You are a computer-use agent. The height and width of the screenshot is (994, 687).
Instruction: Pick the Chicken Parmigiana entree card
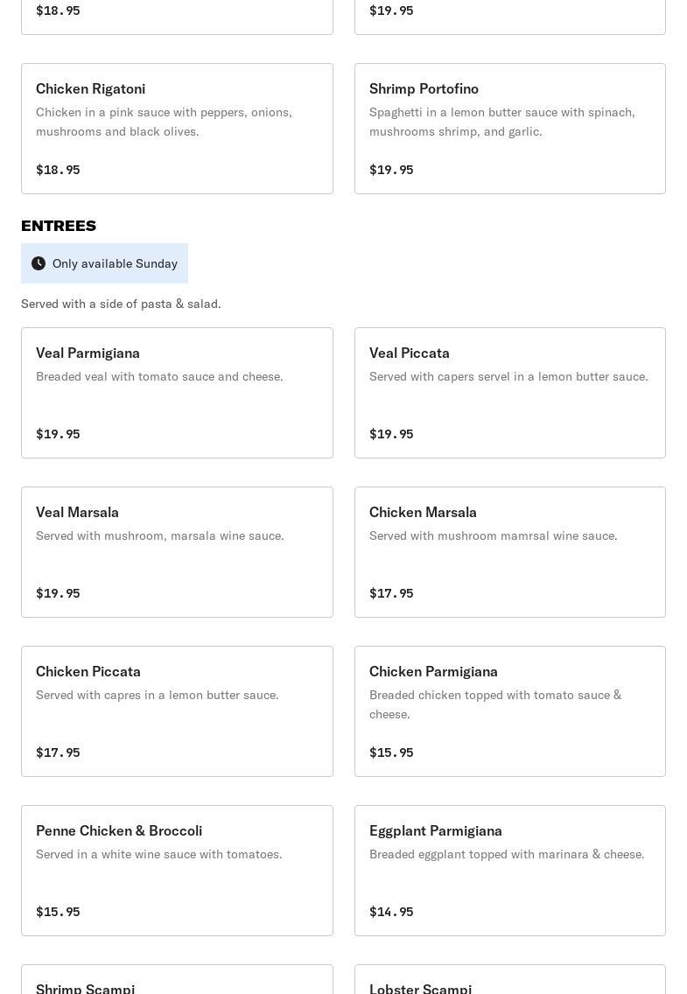tap(509, 711)
